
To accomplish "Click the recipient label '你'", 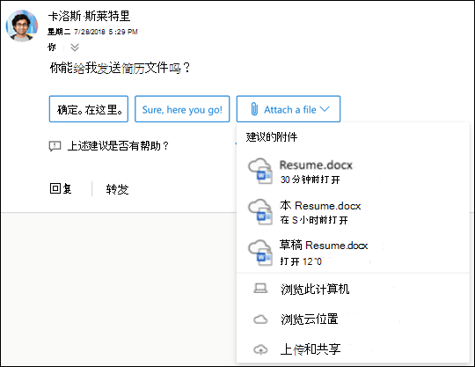I will point(52,48).
